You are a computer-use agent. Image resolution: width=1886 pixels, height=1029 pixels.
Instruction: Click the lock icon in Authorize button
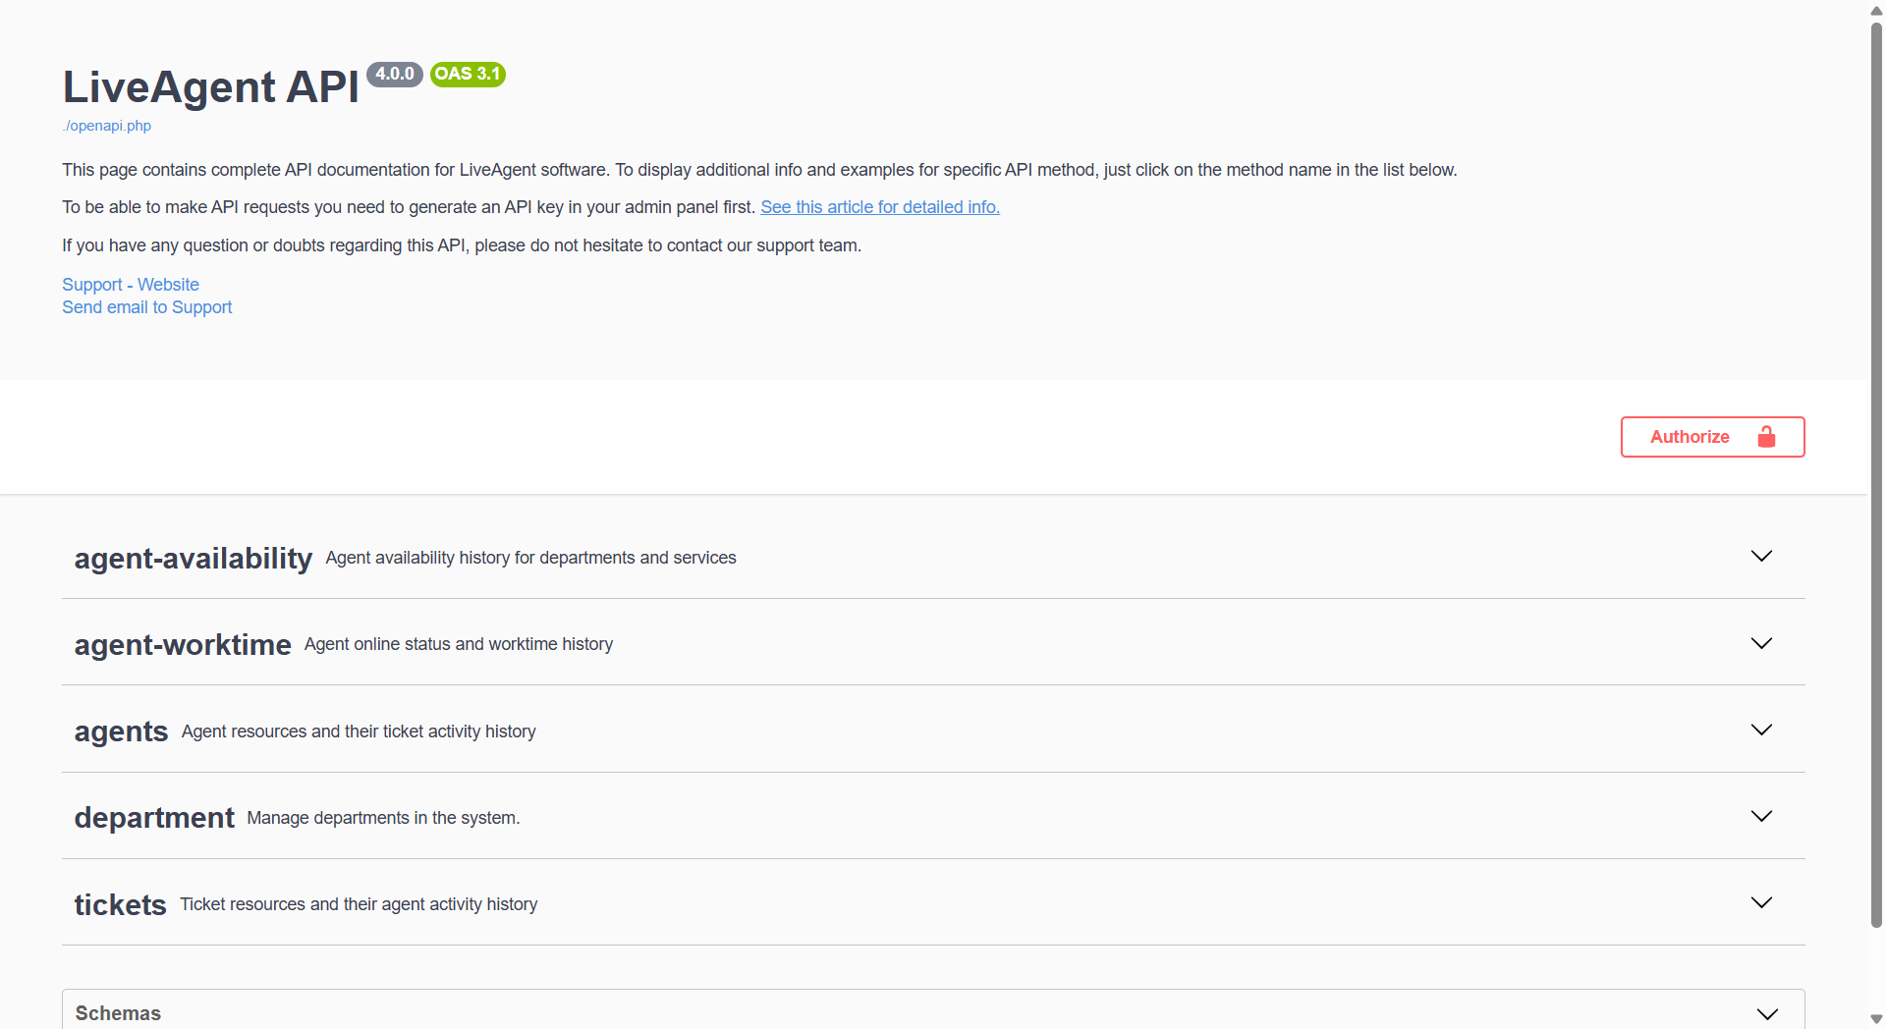[1766, 437]
